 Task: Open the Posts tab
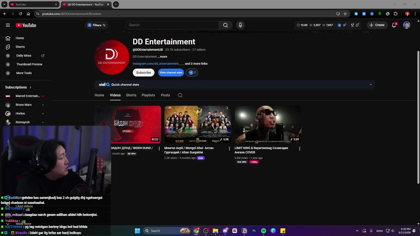click(165, 95)
